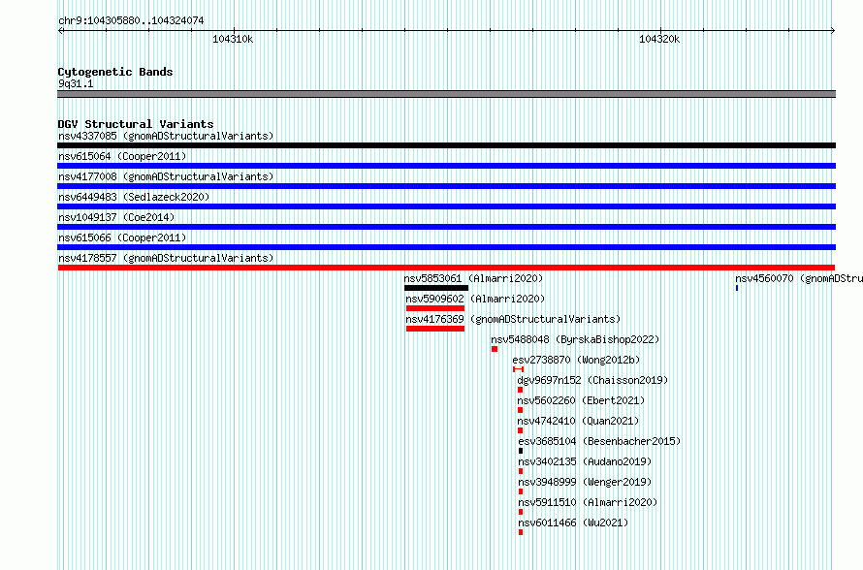Select the DGV Structural Variants track title
Image resolution: width=863 pixels, height=570 pixels.
pyautogui.click(x=136, y=124)
